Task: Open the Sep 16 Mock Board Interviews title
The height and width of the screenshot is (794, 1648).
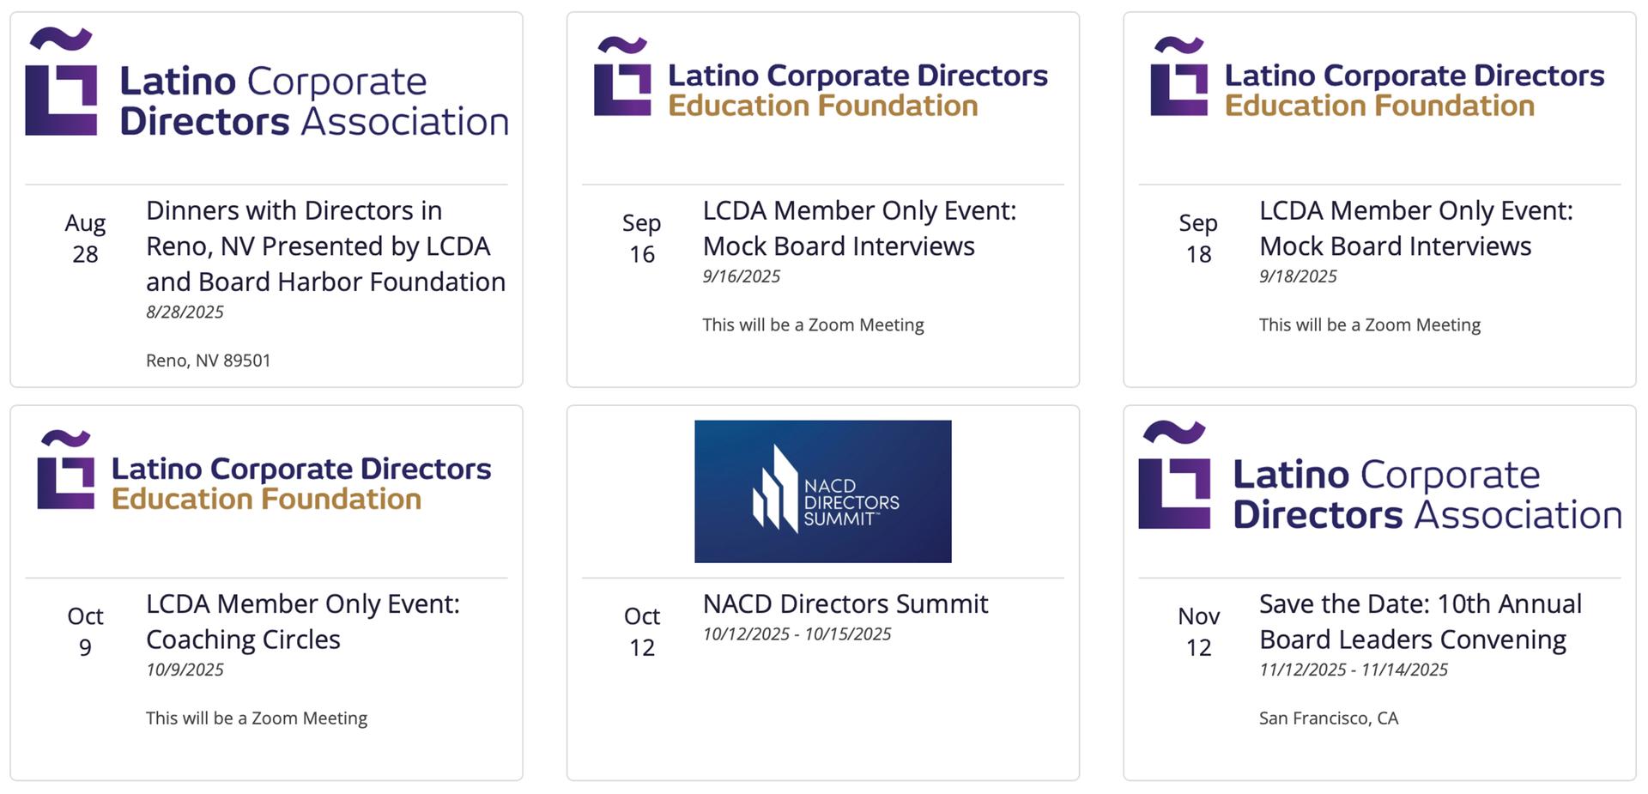Action: coord(859,227)
